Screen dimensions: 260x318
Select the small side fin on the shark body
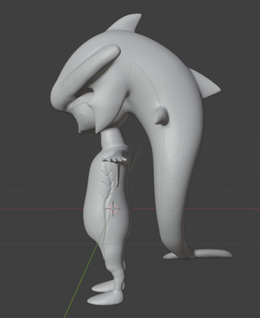tap(161, 116)
